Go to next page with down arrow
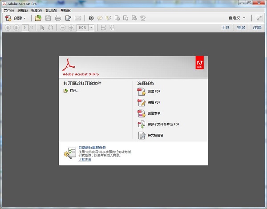Image resolution: width=267 pixels, height=209 pixels. [x=16, y=28]
